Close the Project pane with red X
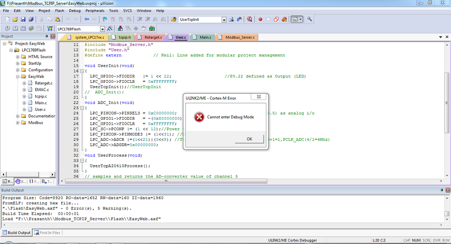 (x=53, y=36)
